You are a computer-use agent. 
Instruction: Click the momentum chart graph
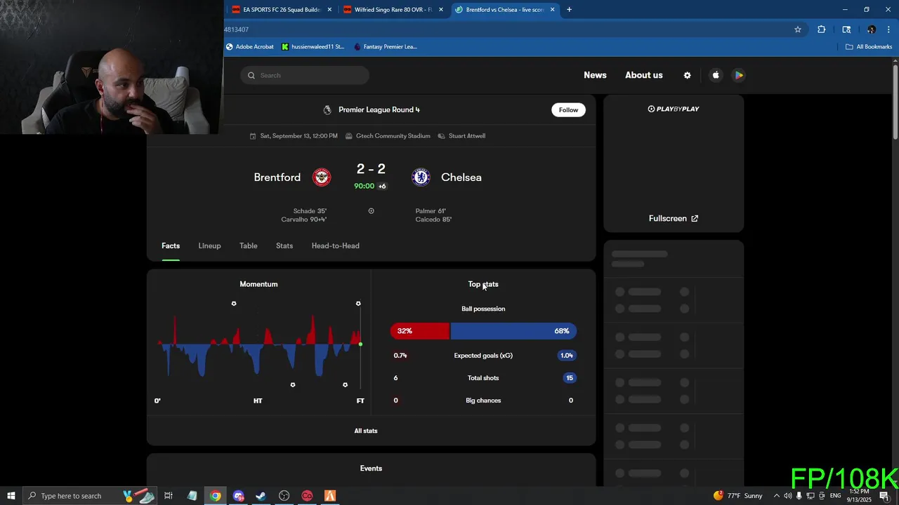coord(259,345)
